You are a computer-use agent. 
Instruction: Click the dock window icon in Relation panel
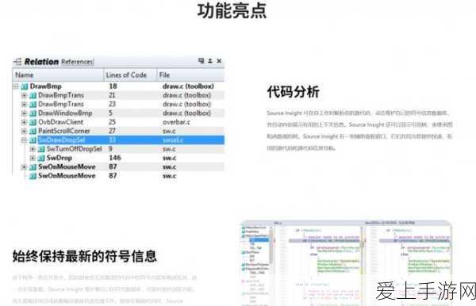pos(201,61)
